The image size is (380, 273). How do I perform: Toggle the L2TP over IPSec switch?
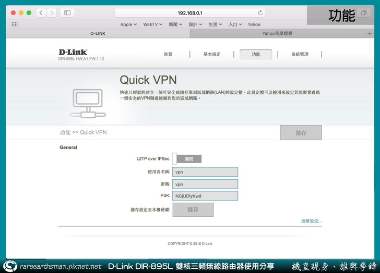click(x=187, y=159)
